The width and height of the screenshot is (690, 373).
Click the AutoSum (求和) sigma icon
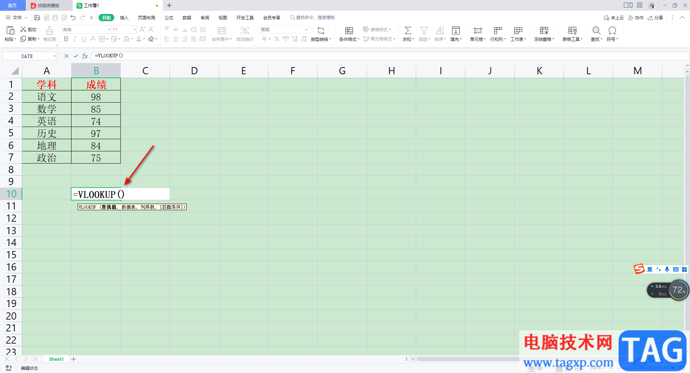[x=408, y=30]
